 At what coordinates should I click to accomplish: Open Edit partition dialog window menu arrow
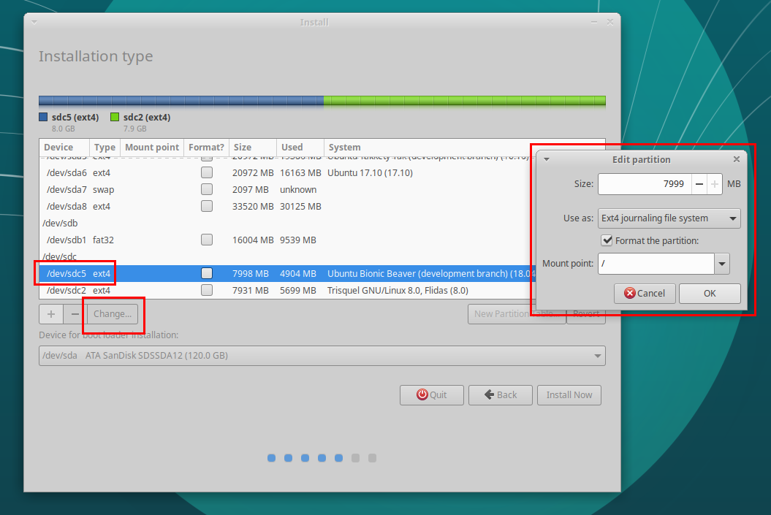[x=547, y=159]
